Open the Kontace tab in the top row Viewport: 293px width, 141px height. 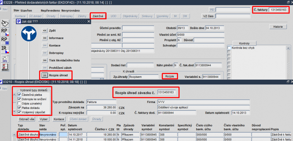21,16
